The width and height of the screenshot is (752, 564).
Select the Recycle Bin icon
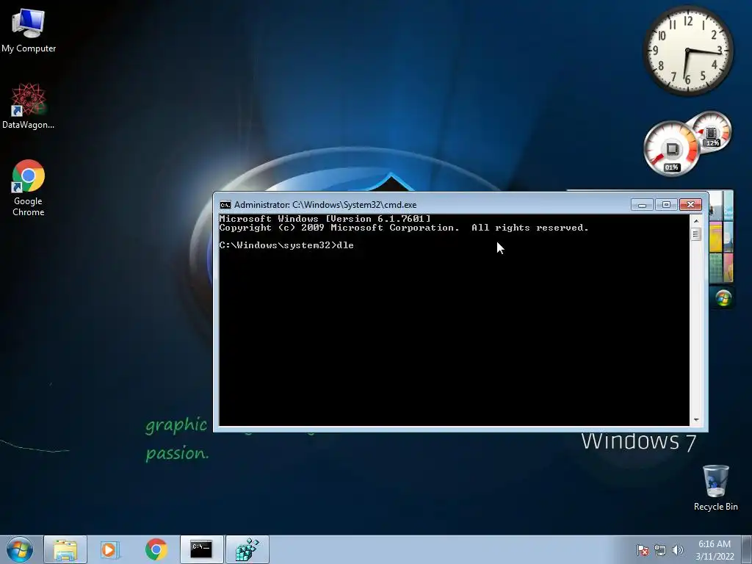click(715, 488)
